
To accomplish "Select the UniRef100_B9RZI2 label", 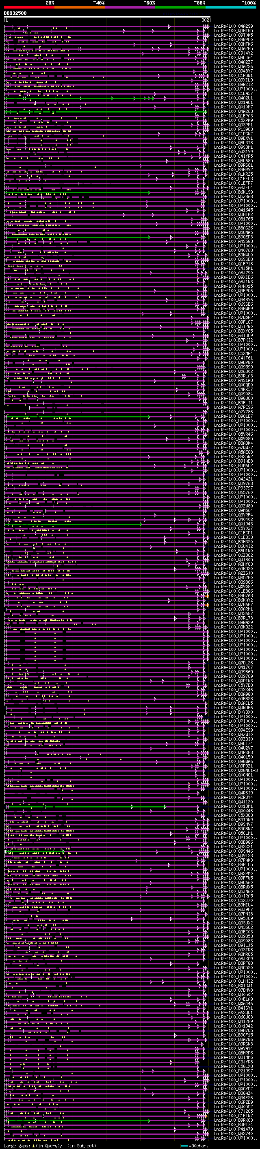I will pos(233,85).
